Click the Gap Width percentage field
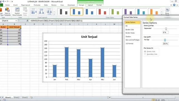 coord(166,44)
